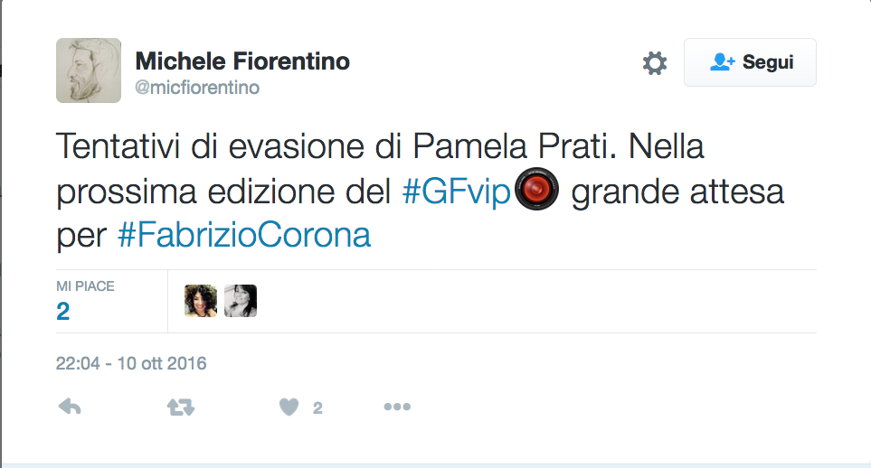Like the tweet with the heart icon

click(x=289, y=407)
